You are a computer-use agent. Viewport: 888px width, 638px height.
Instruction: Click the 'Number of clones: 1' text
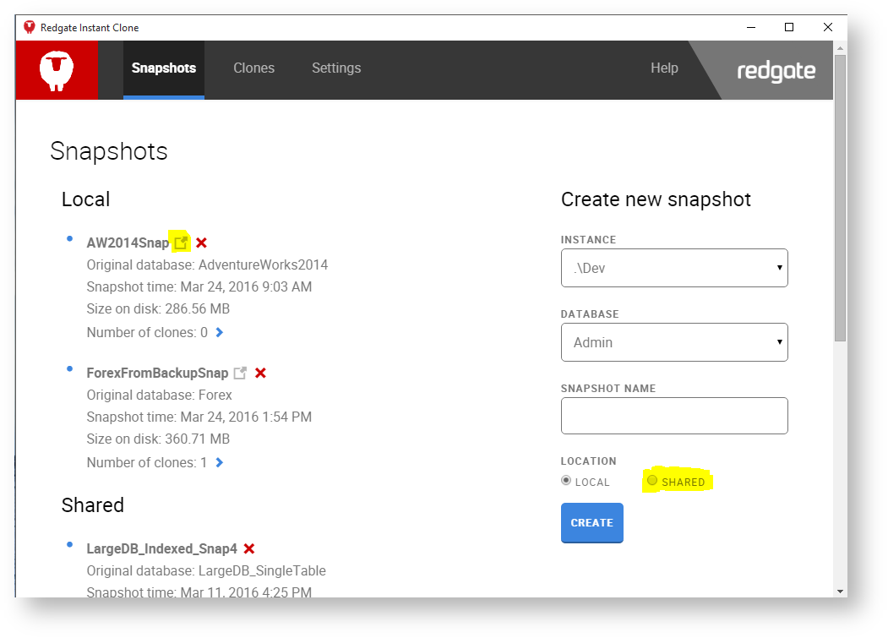click(147, 463)
